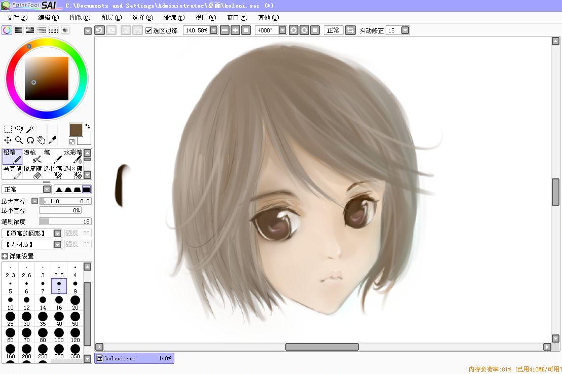This screenshot has height=374, width=562.
Task: Pick the magic wand tool
Action: tap(30, 129)
